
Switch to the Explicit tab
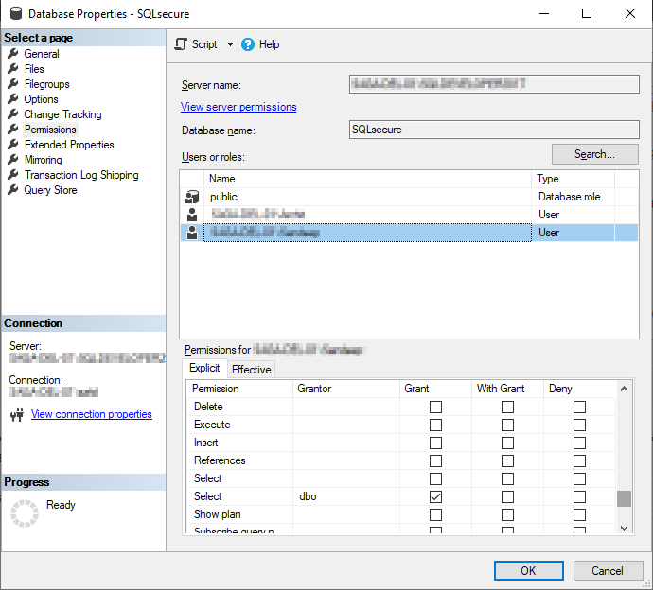click(204, 368)
